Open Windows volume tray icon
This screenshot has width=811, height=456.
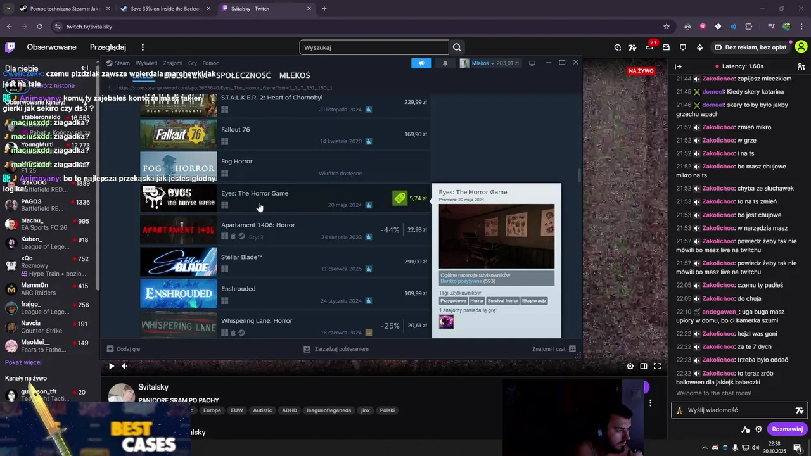756,448
